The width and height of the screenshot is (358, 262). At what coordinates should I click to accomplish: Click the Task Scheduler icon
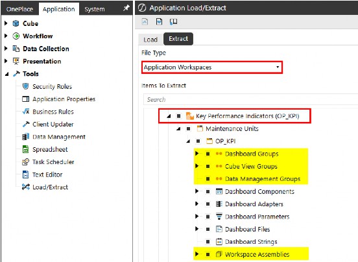coord(25,162)
